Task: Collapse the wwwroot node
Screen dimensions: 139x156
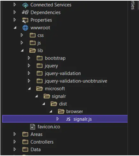Action: coord(15,28)
